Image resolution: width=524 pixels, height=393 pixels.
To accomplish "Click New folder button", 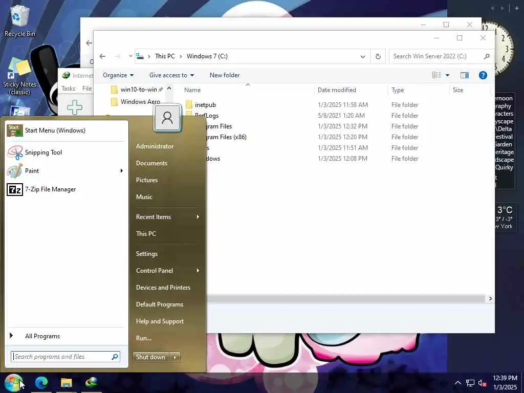I will pos(225,75).
